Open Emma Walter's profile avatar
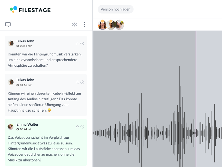The height and width of the screenshot is (167, 222). coord(10,127)
